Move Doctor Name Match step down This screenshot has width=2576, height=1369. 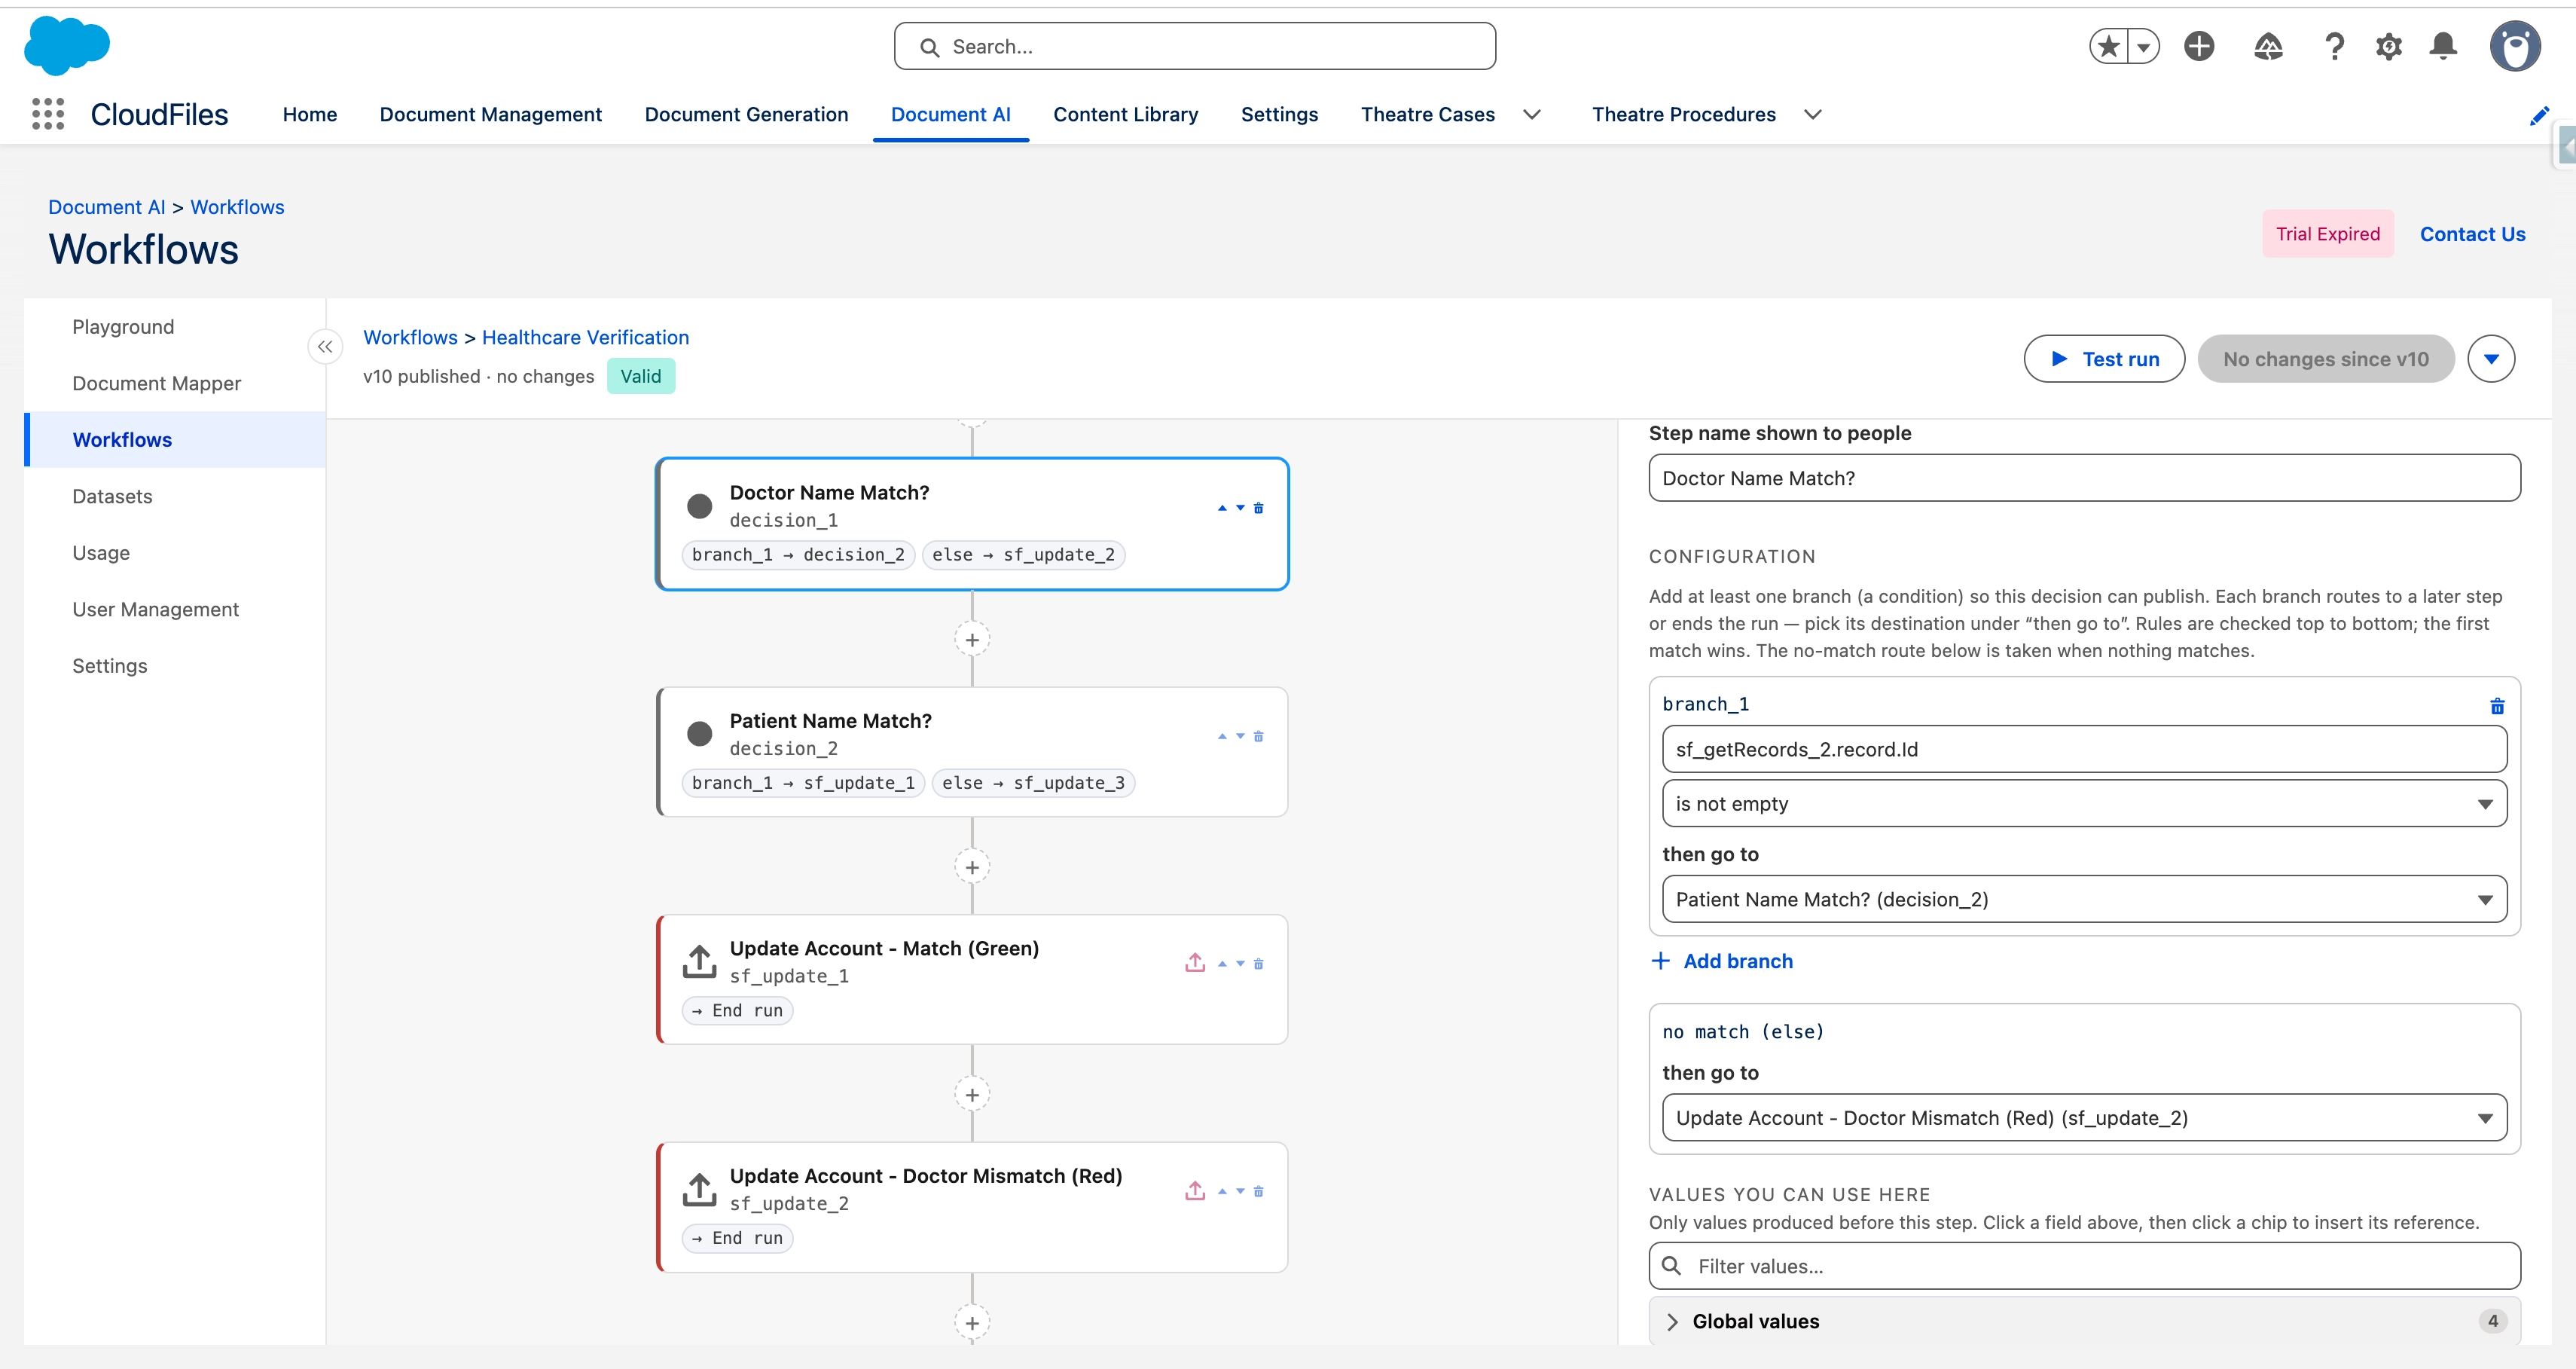pos(1240,508)
